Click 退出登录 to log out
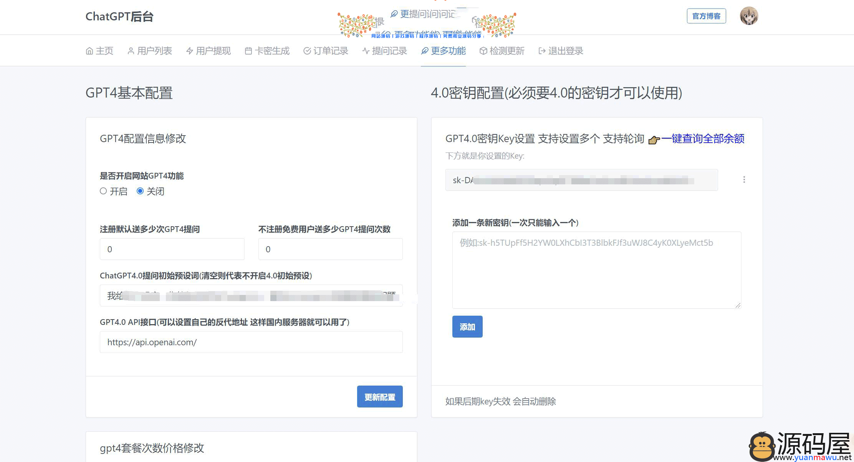Image resolution: width=854 pixels, height=462 pixels. [x=561, y=51]
